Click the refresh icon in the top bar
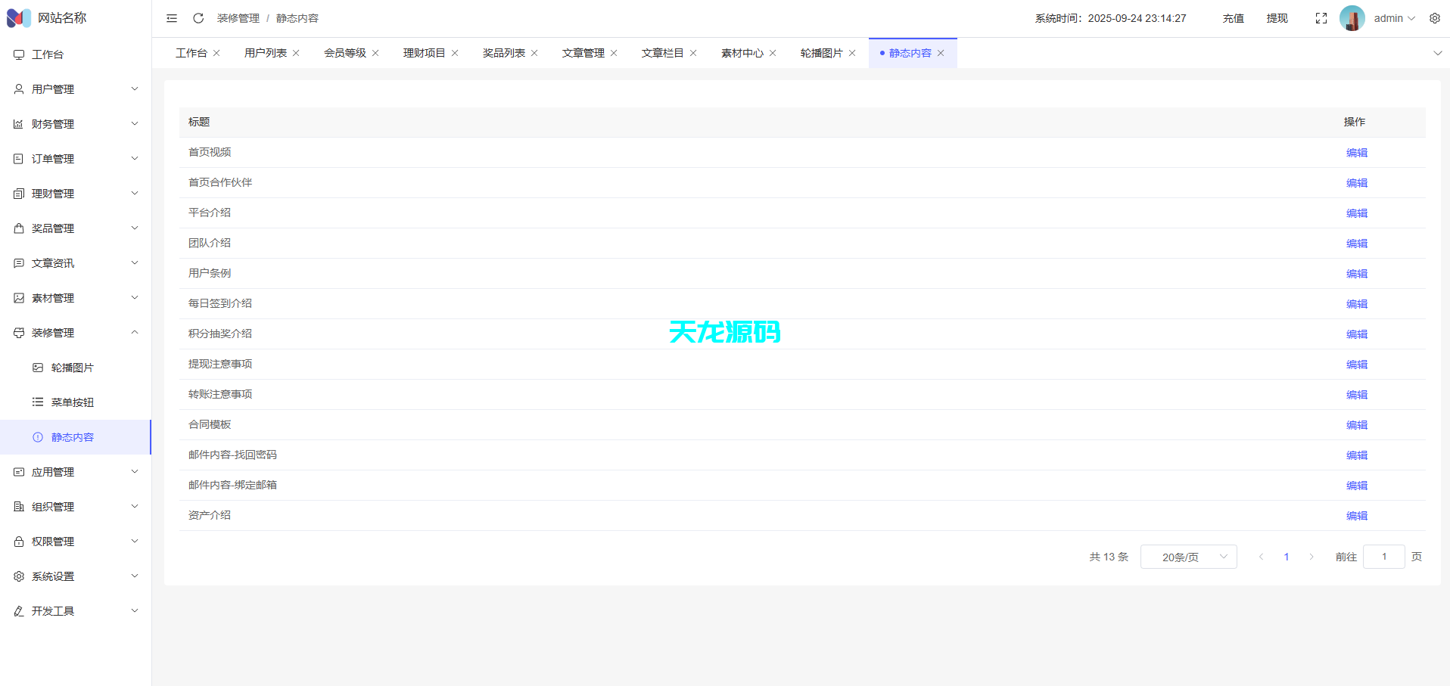The height and width of the screenshot is (686, 1450). pyautogui.click(x=198, y=17)
